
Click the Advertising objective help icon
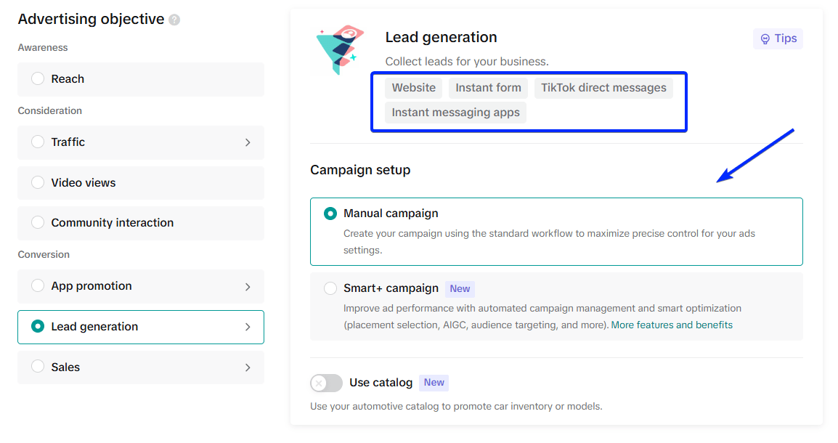[x=174, y=20]
